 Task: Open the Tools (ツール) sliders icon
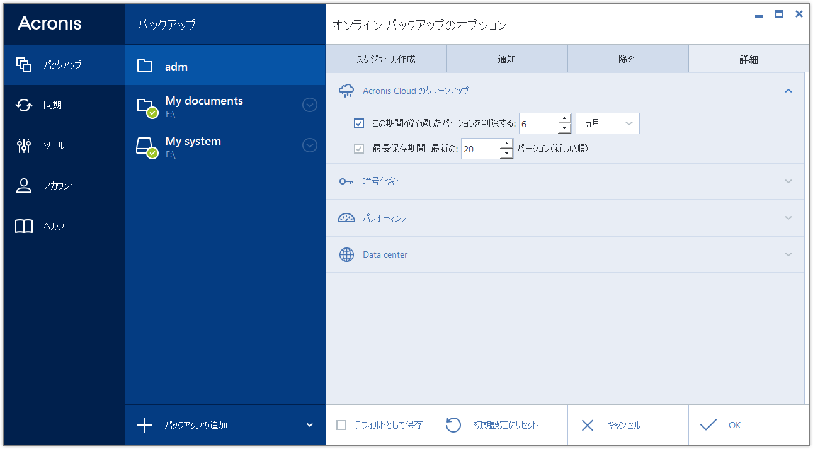click(24, 145)
